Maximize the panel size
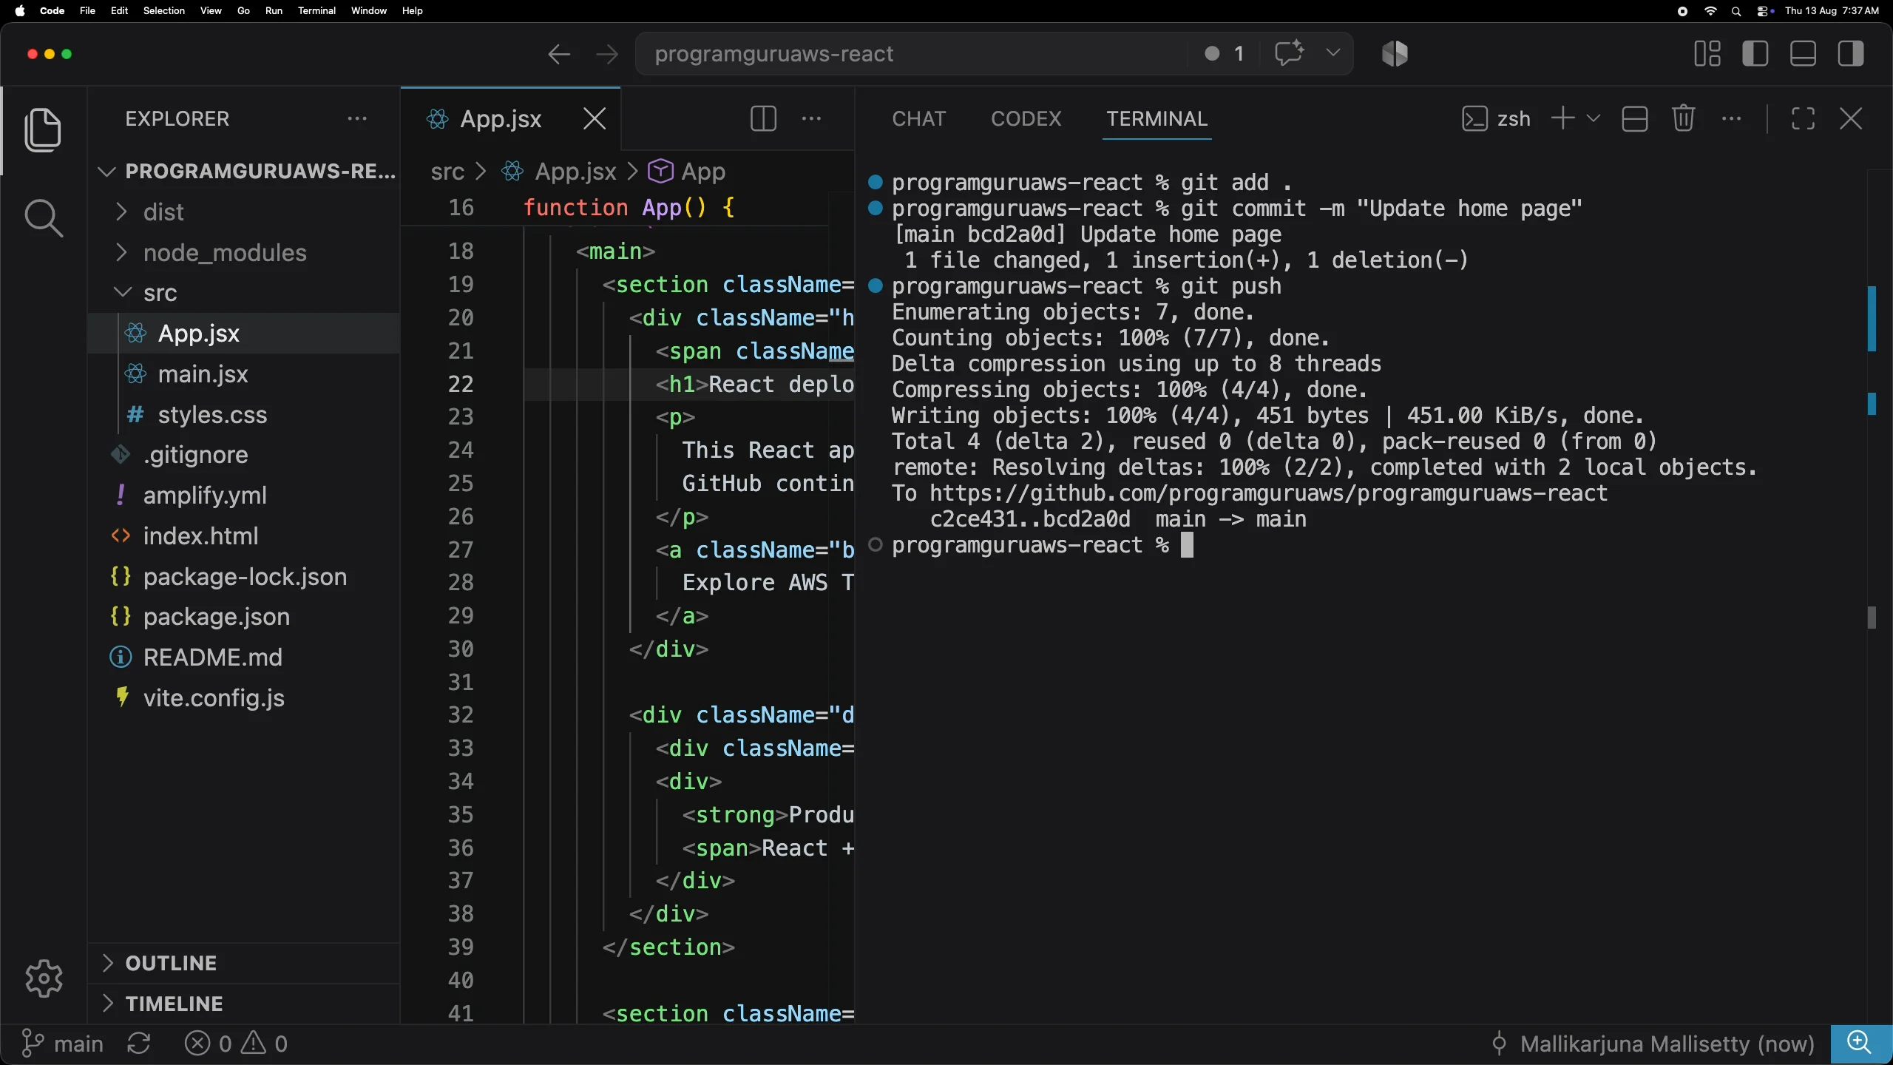1893x1065 pixels. (x=1803, y=118)
